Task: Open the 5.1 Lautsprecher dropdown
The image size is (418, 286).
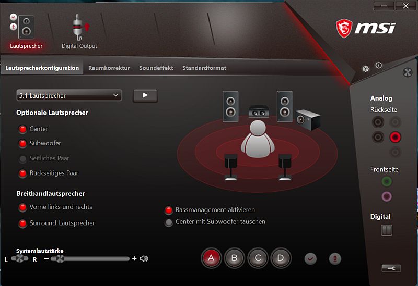Action: tap(69, 95)
